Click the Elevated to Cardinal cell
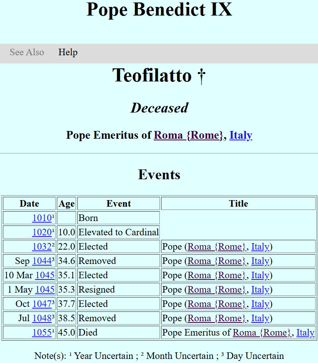 tap(119, 232)
